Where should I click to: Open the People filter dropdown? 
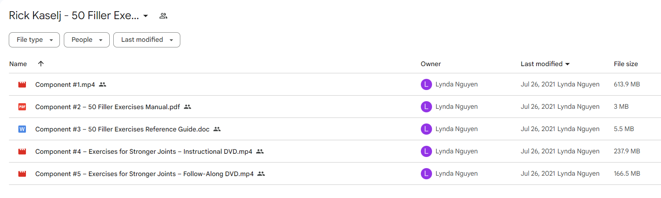coord(87,40)
